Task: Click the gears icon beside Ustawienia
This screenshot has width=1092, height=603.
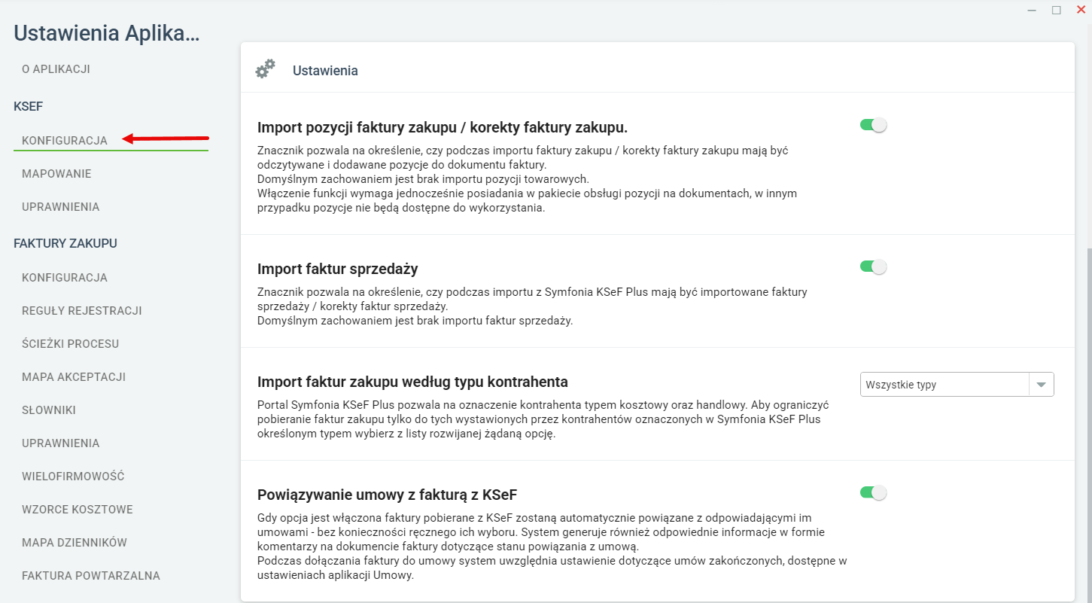Action: [x=265, y=69]
